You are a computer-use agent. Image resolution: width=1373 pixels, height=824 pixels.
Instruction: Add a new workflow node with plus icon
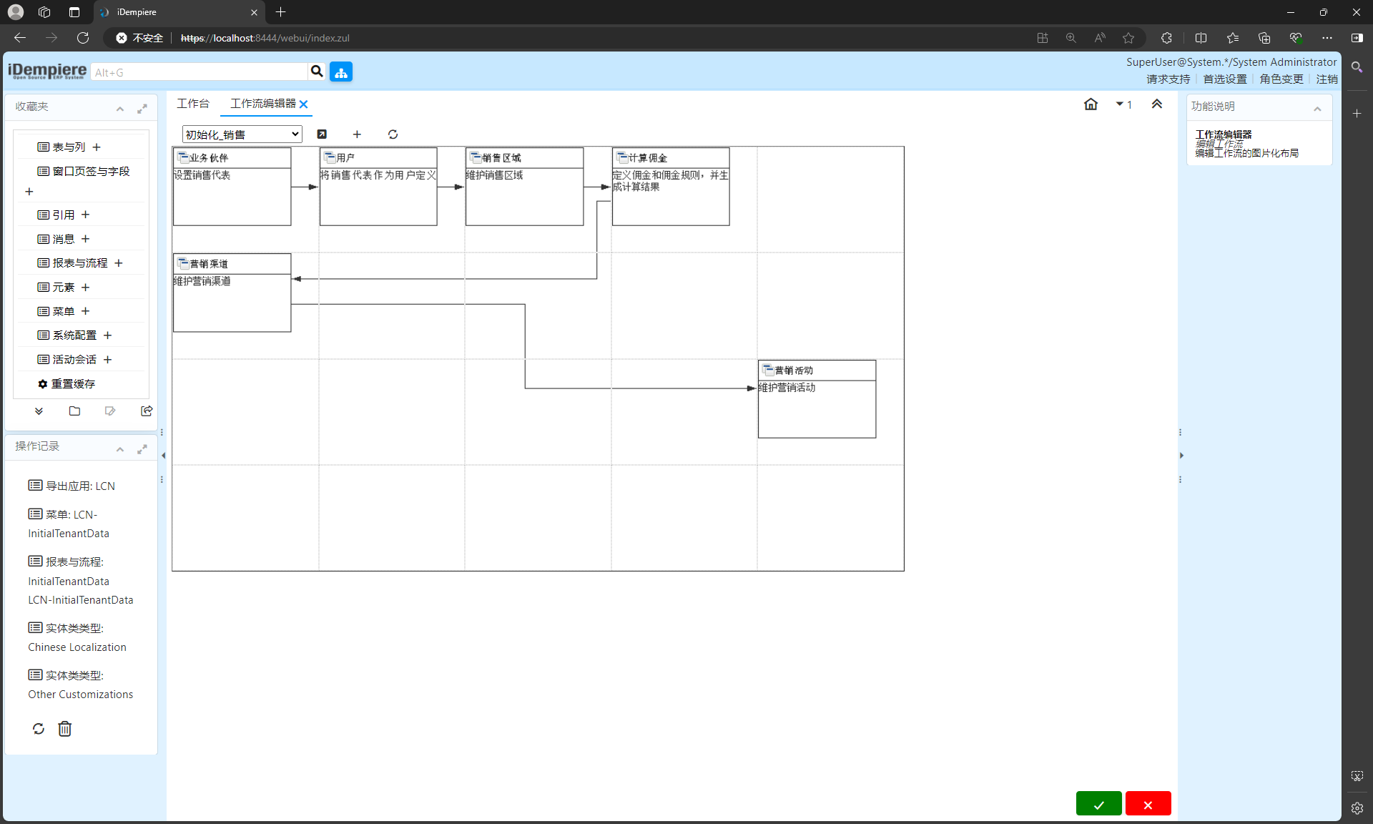(357, 134)
